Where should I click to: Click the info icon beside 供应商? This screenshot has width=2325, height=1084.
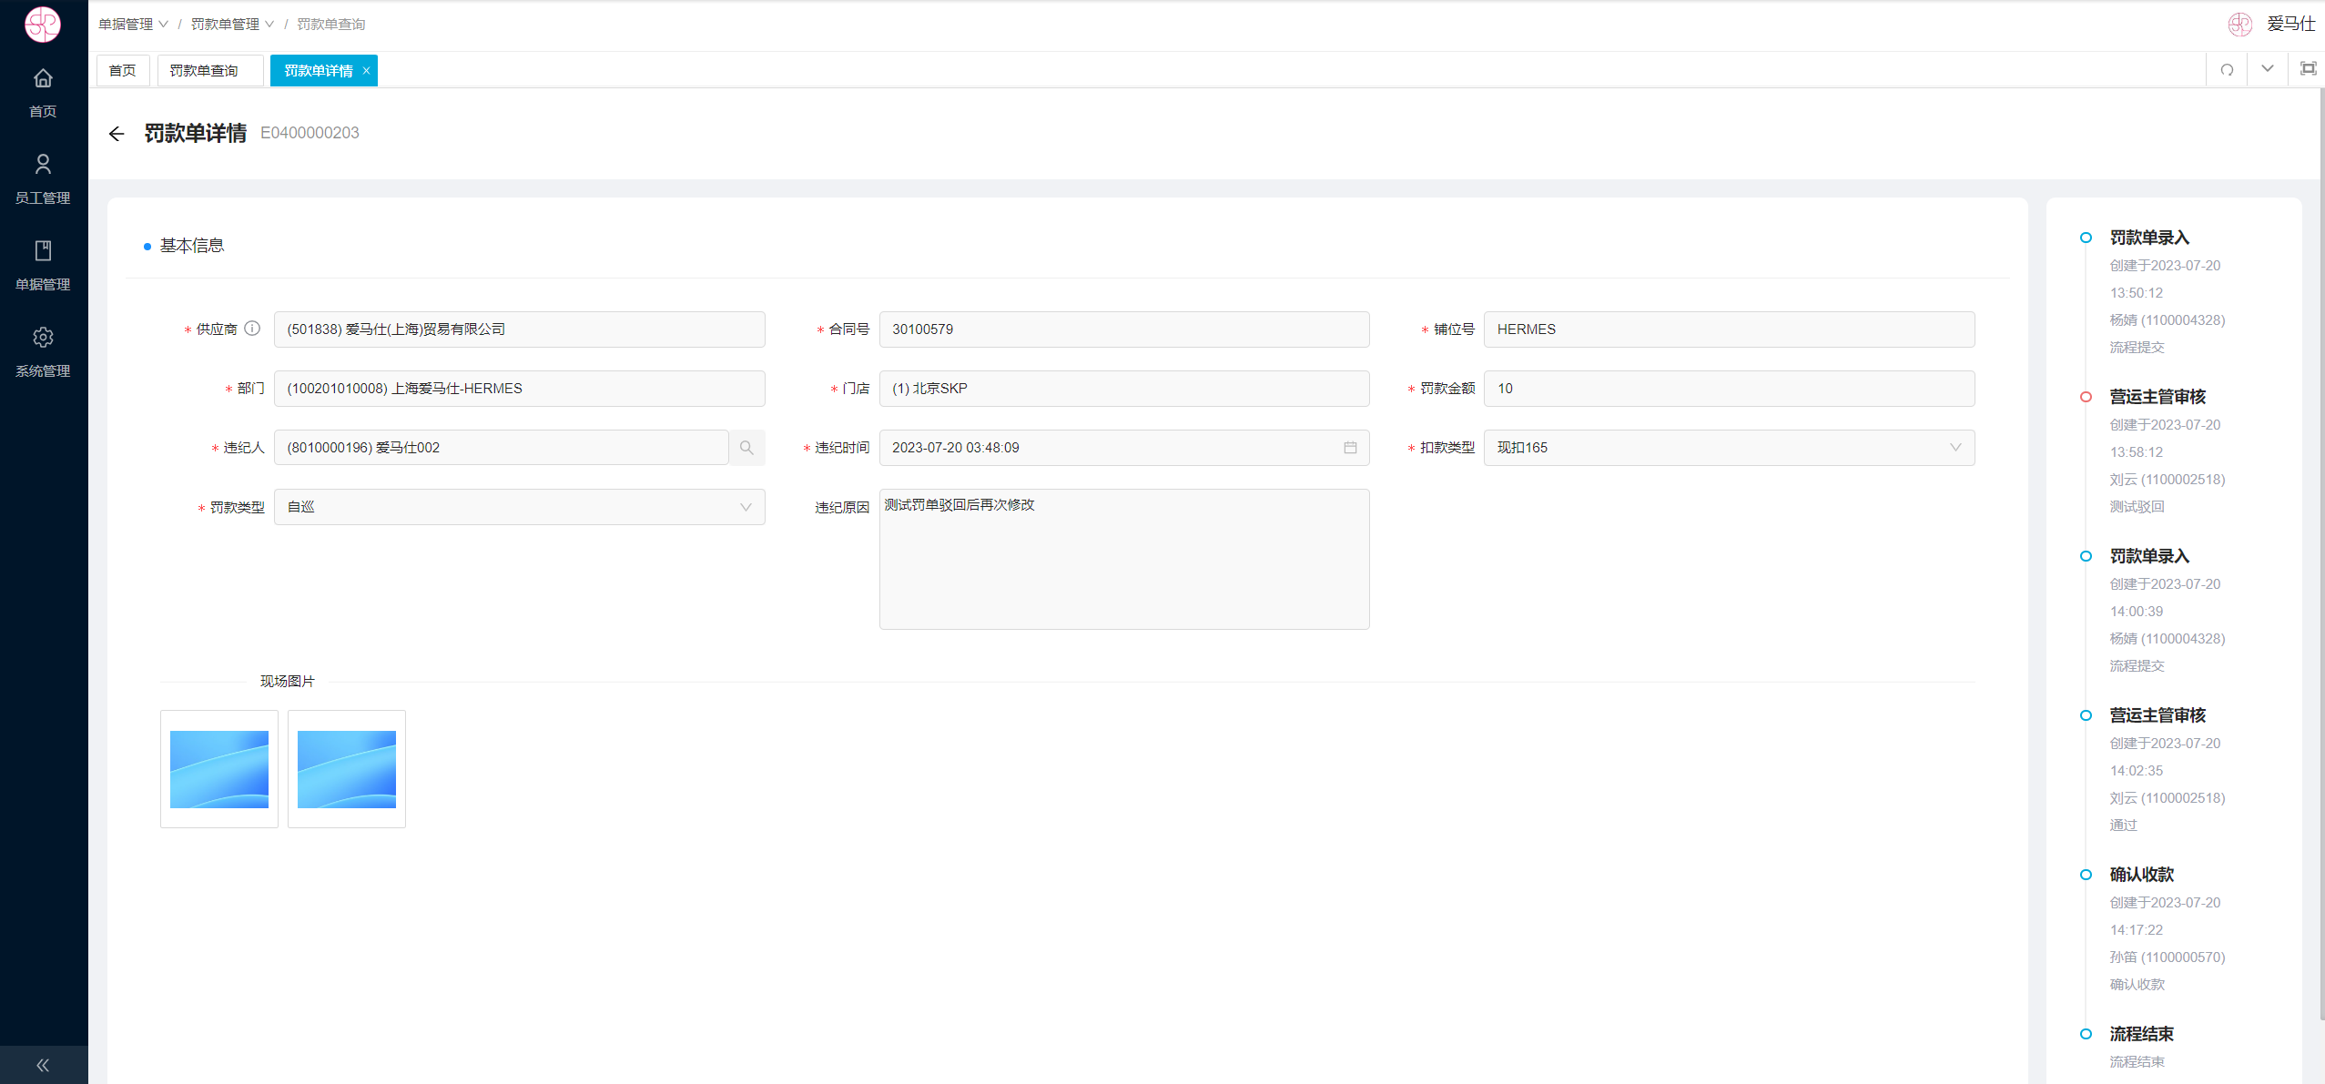(252, 329)
